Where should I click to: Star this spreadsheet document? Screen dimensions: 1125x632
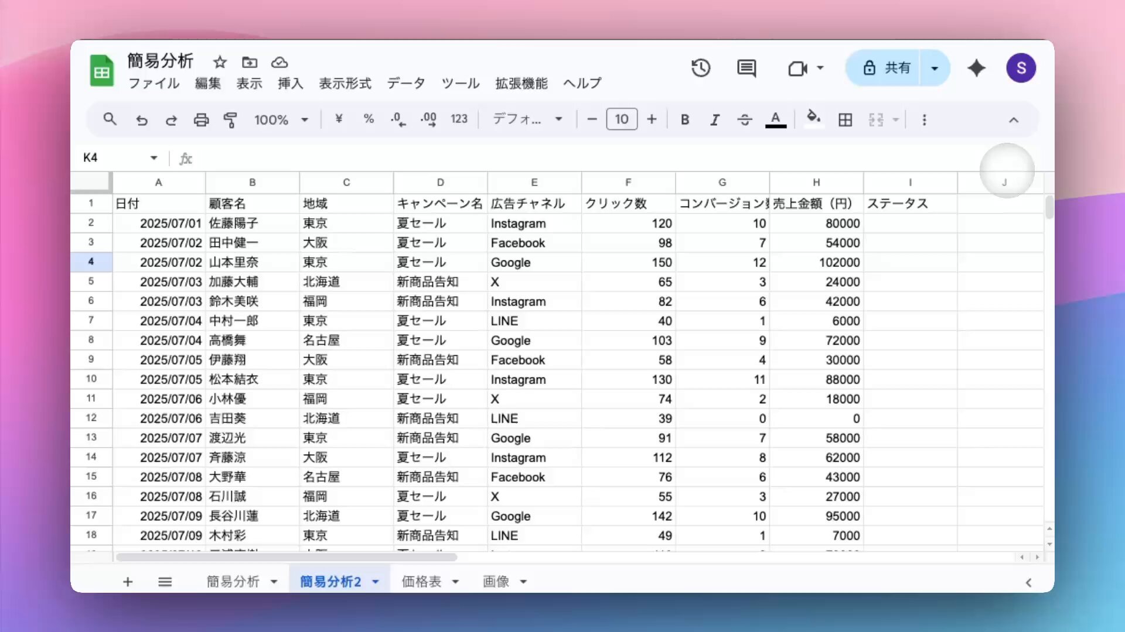220,62
